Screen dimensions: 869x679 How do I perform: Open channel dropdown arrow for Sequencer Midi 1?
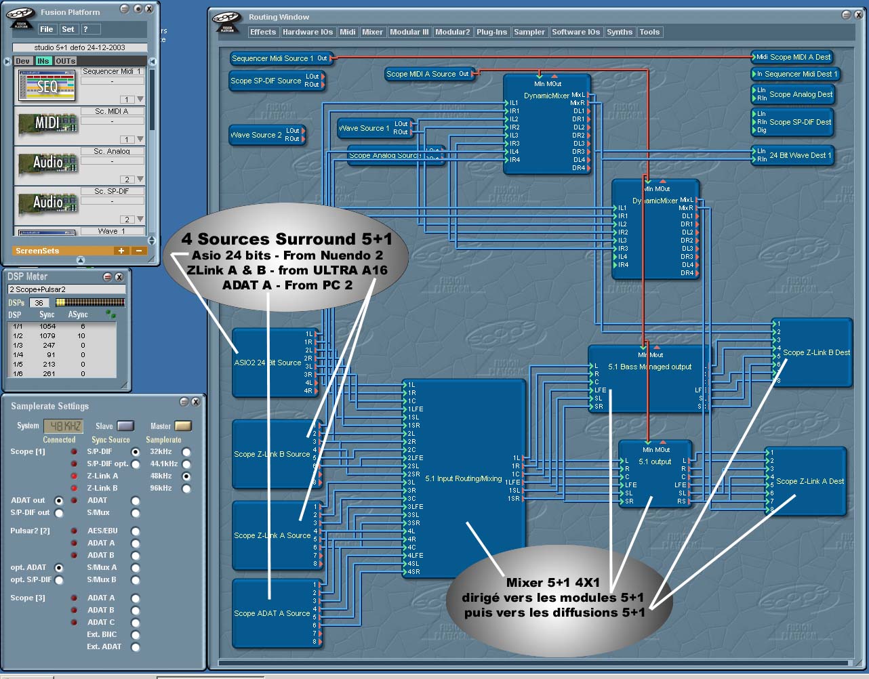tap(140, 100)
